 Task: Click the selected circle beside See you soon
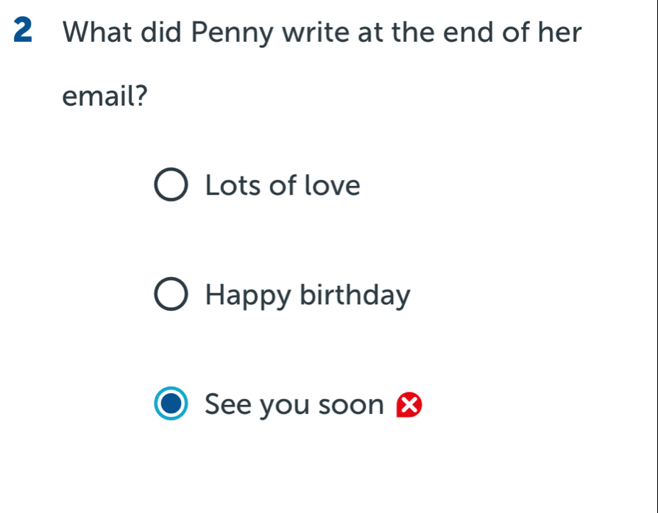click(x=169, y=404)
